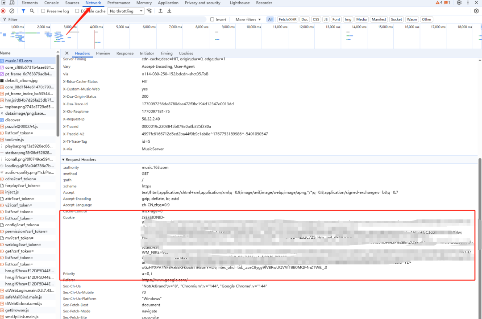Check the Invert filter checkbox
482x319 pixels.
point(212,20)
